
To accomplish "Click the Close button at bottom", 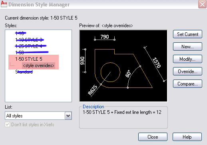I will tap(153, 137).
